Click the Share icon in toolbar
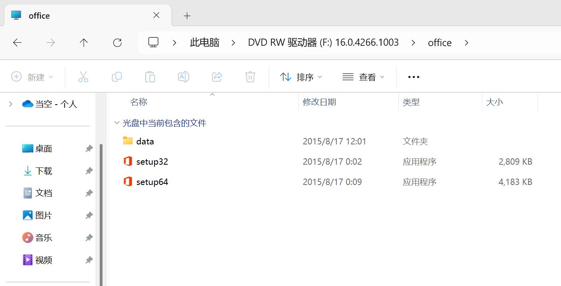This screenshot has height=286, width=561. (217, 77)
